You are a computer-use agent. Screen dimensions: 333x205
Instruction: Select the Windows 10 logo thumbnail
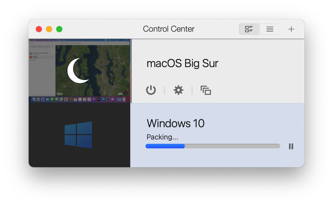pos(80,135)
